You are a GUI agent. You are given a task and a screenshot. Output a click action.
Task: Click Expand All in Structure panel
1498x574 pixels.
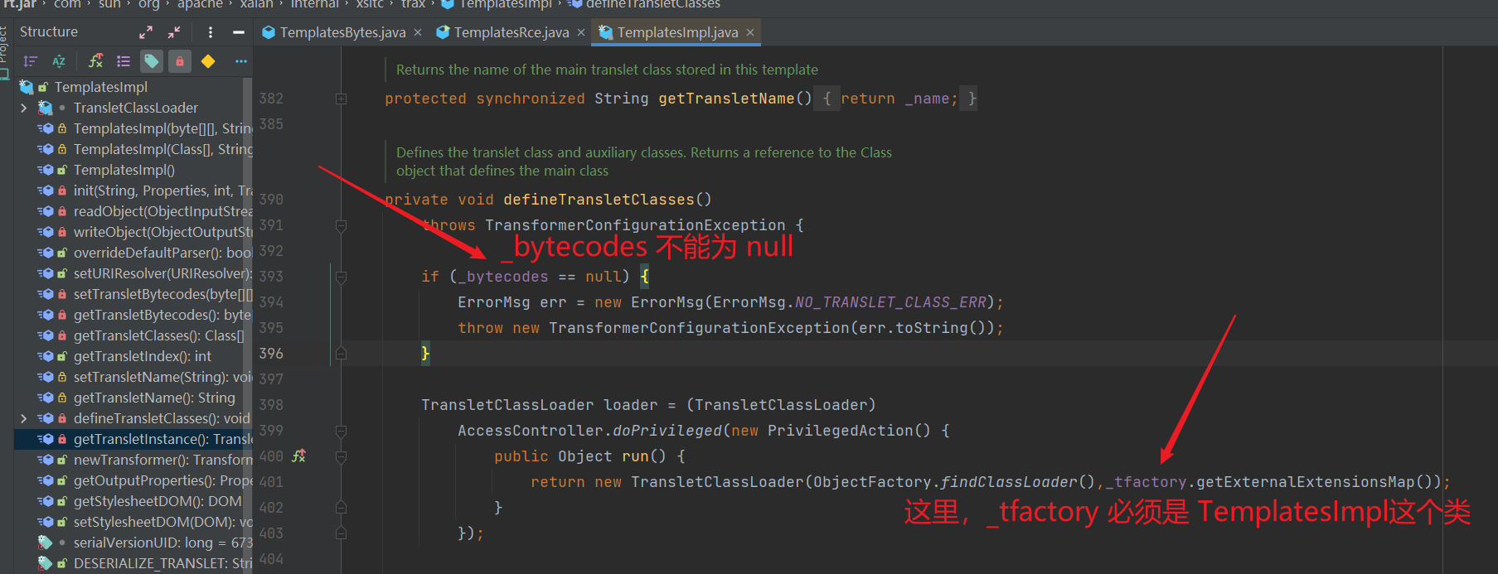pos(146,32)
